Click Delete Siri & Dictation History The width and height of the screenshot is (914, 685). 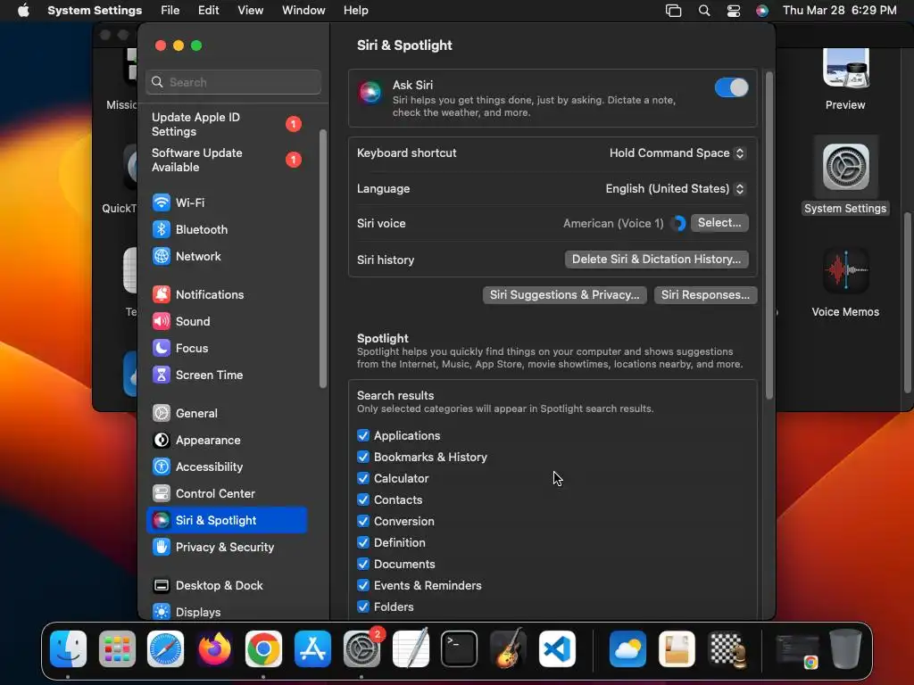[x=656, y=260]
